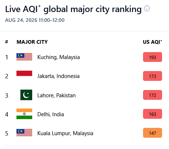Click Malaysia flag next to Kuala Lumpur
This screenshot has width=169, height=149.
point(25,133)
